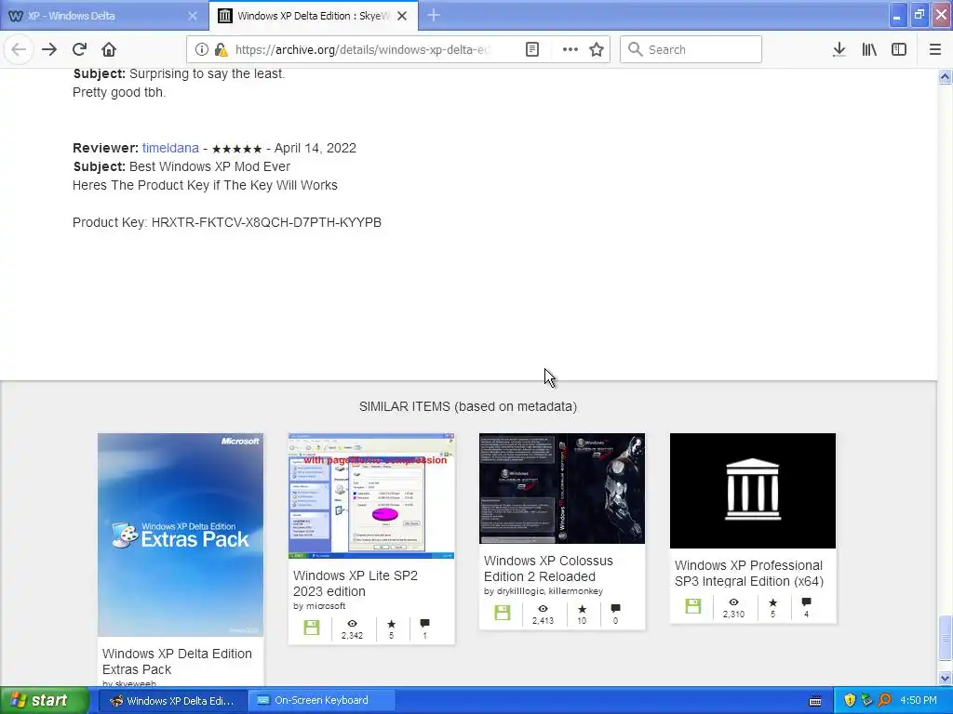953x714 pixels.
Task: Open Windows XP Delta Edition Extras Pack thumbnail
Action: point(181,535)
